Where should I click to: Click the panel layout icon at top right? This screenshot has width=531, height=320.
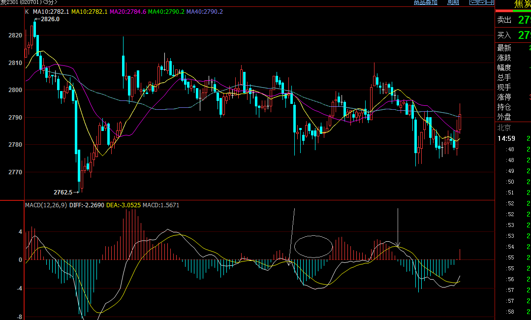tap(490, 2)
